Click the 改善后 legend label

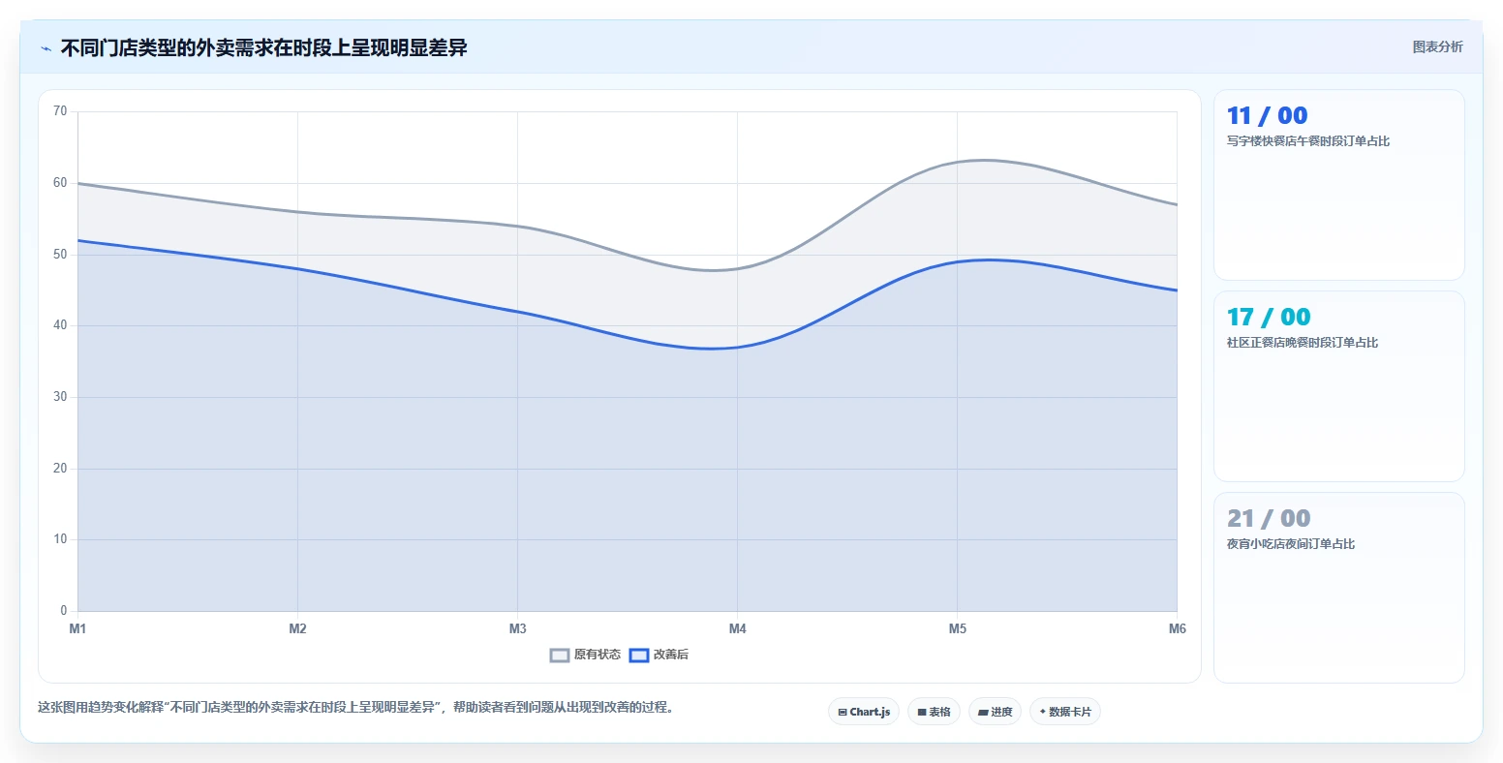[x=671, y=656]
